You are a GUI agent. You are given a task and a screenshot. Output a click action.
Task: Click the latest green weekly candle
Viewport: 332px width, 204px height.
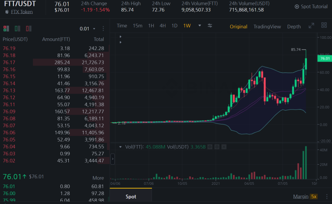tap(306, 64)
